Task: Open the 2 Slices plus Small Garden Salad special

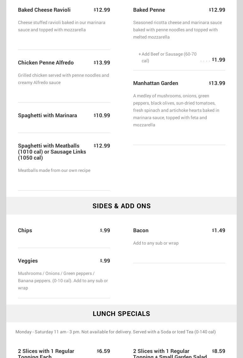Action: 170,353
